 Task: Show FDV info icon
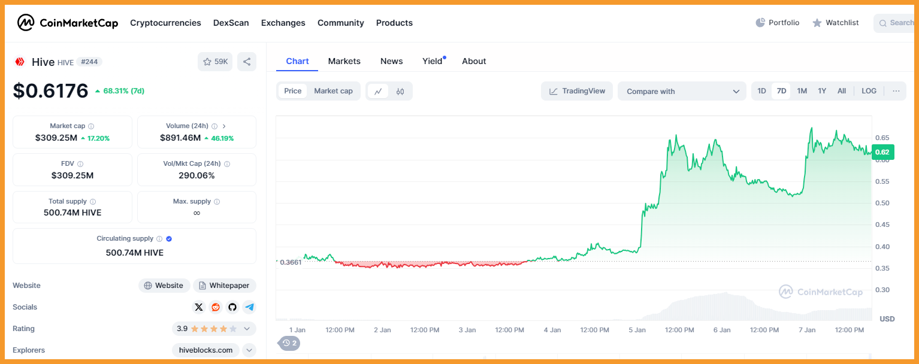coord(80,164)
